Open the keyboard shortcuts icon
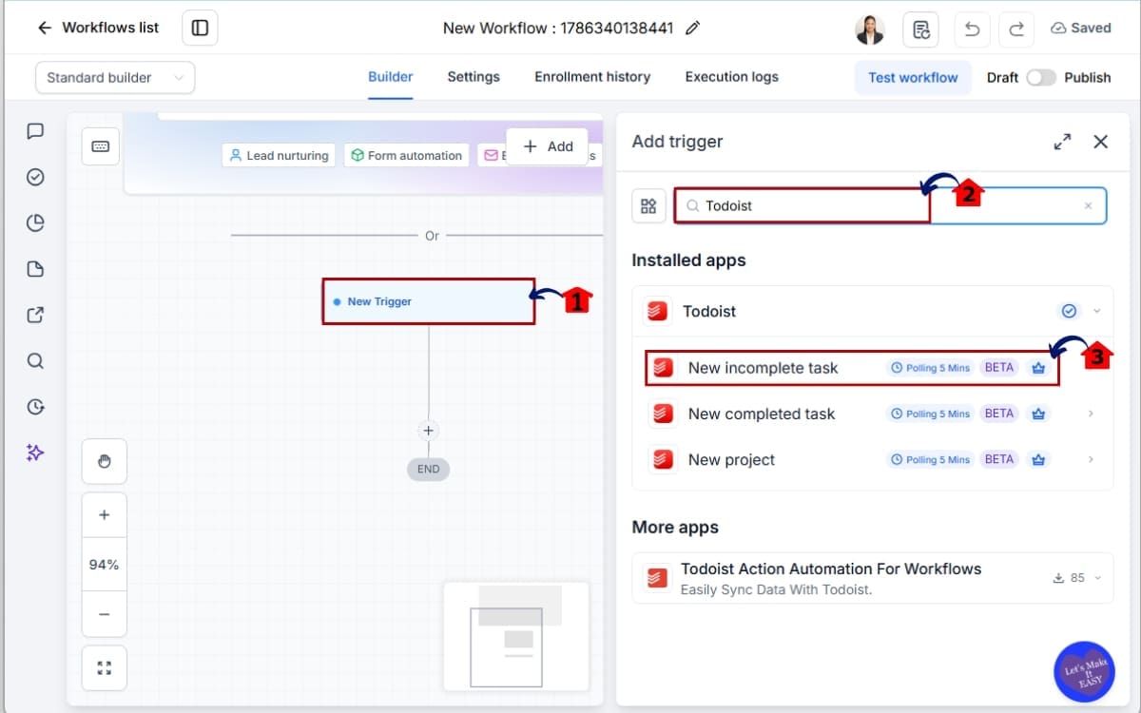The height and width of the screenshot is (713, 1141). [101, 146]
